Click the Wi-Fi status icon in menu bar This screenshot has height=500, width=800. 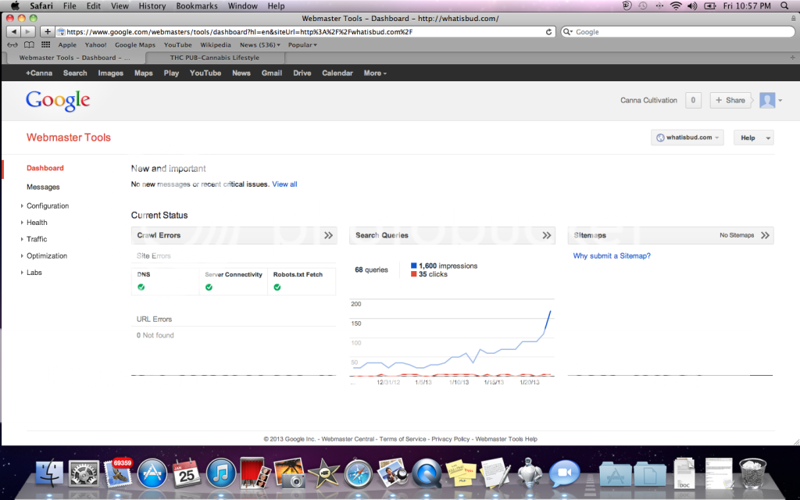676,6
